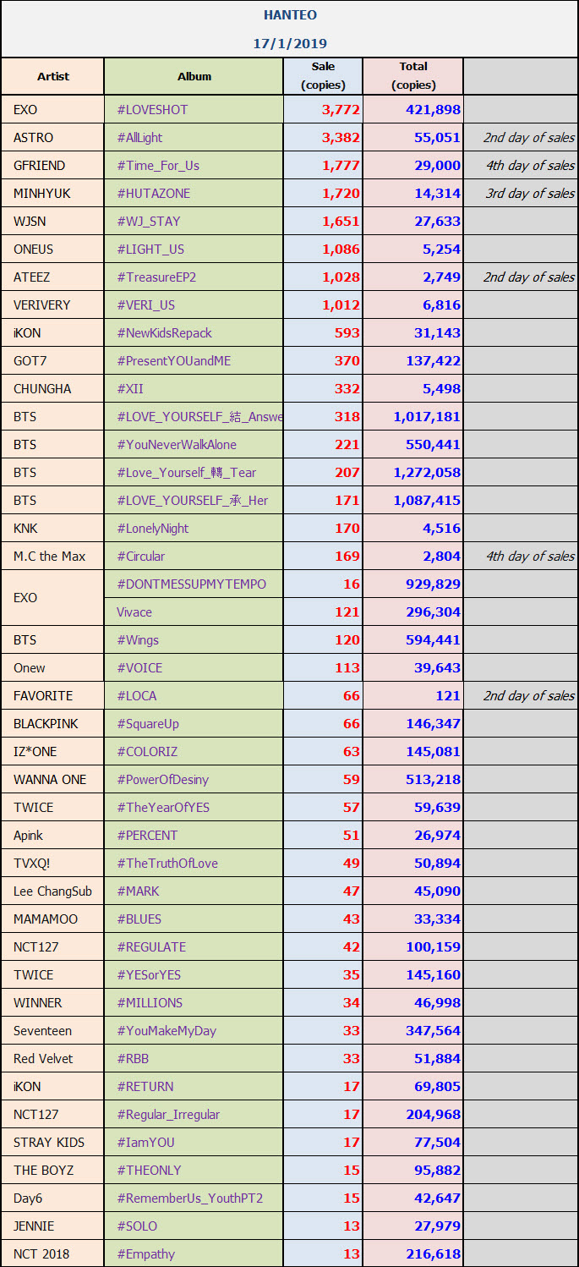Click the Artist column header
Image resolution: width=579 pixels, height=1267 pixels.
pyautogui.click(x=53, y=77)
